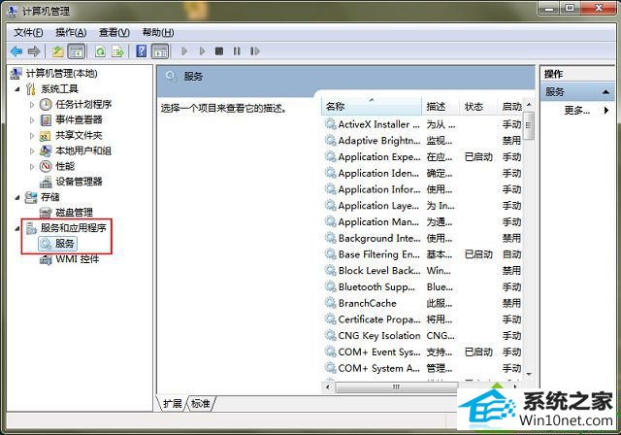Expand the 共享文件夹 tree node

pos(32,136)
